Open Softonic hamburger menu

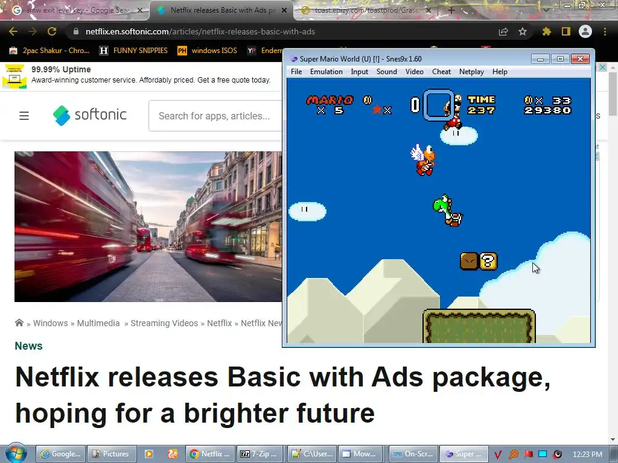(x=24, y=116)
